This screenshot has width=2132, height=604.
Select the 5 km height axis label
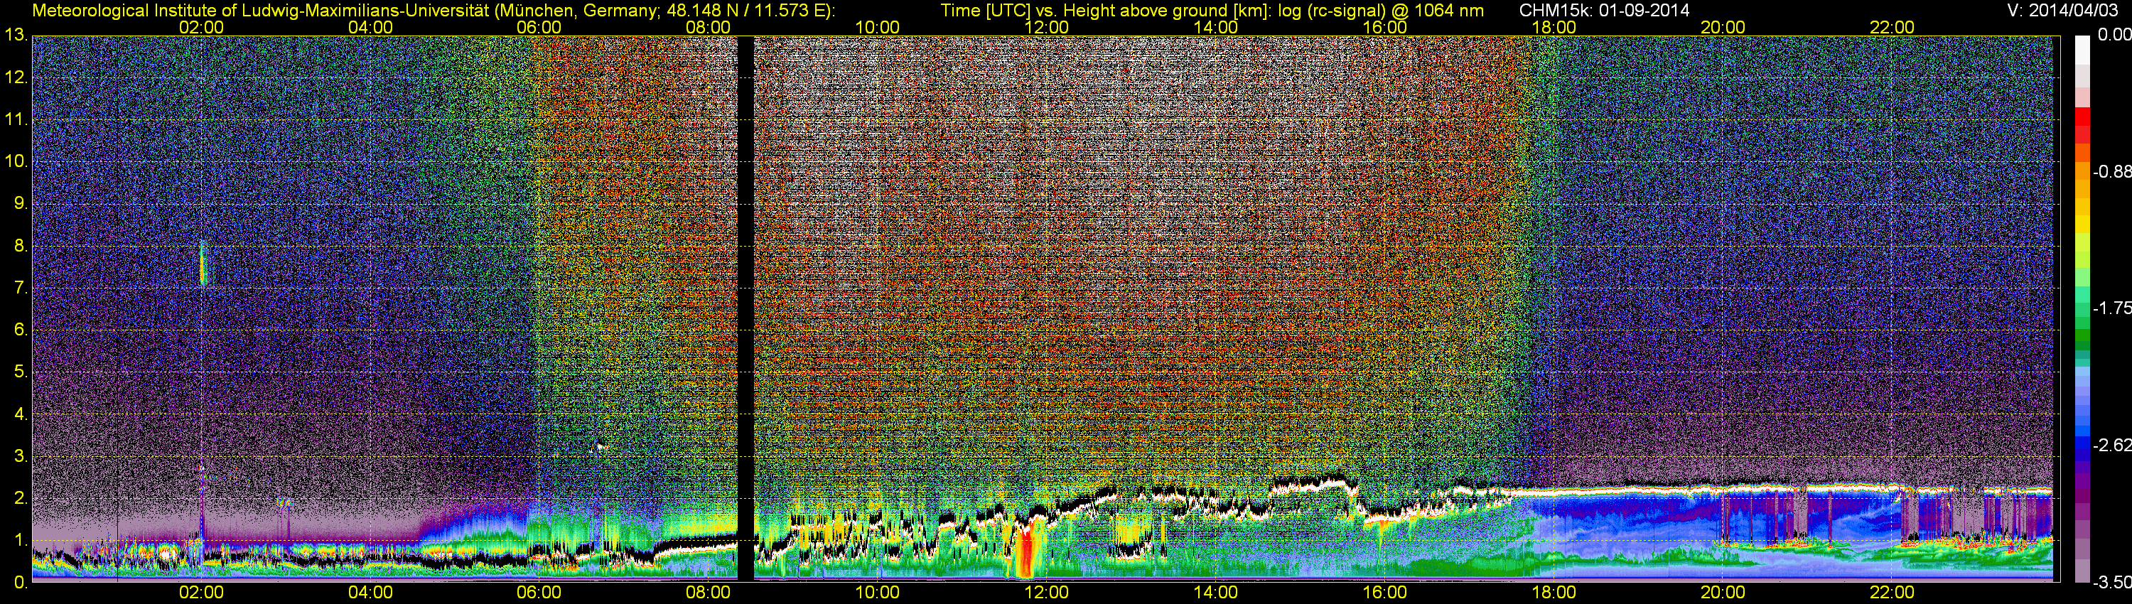pos(20,372)
